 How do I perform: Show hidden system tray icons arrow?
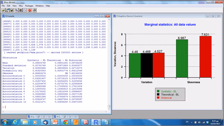pos(192,122)
